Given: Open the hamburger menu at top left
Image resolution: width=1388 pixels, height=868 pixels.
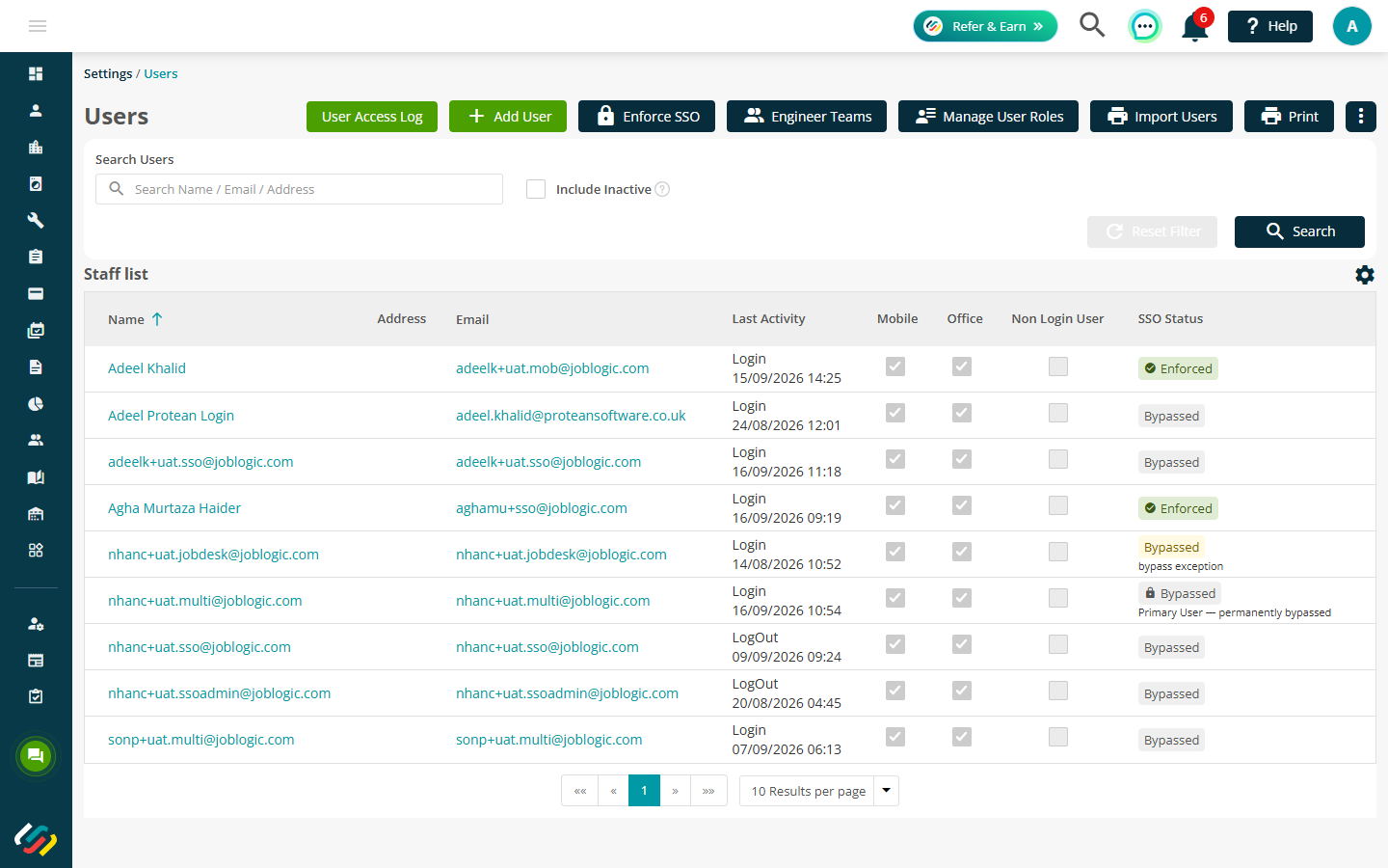Looking at the screenshot, I should coord(38,26).
